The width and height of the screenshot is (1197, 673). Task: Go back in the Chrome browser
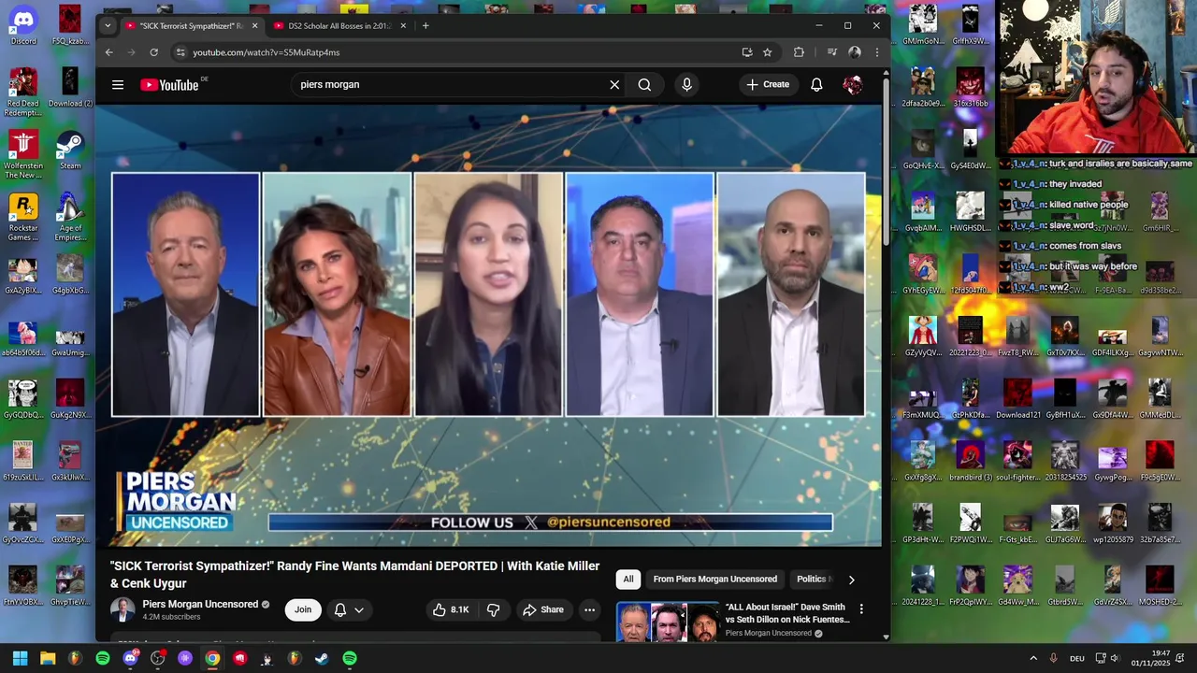click(108, 52)
